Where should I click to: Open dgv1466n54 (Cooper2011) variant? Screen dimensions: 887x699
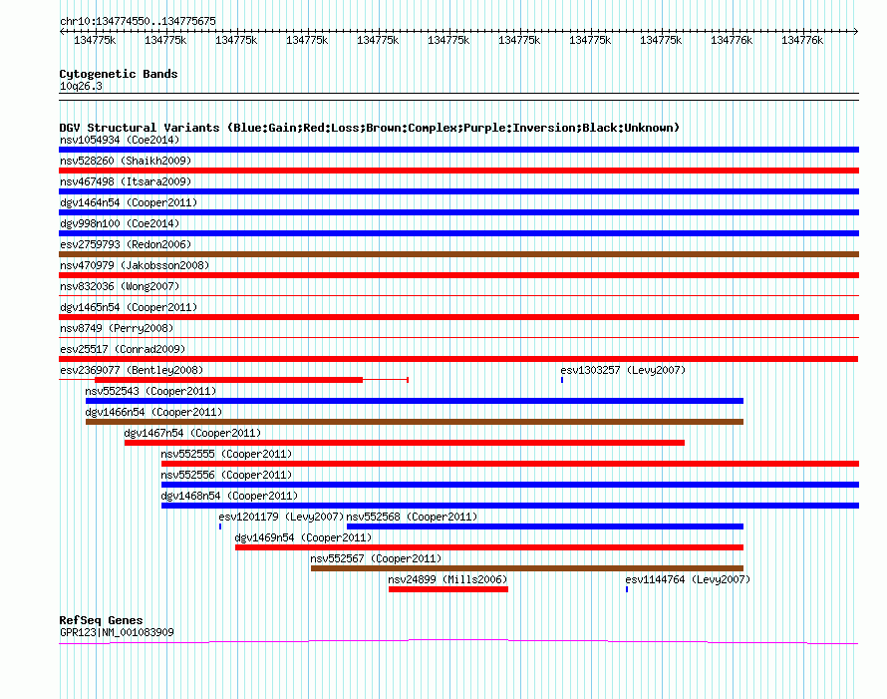153,412
